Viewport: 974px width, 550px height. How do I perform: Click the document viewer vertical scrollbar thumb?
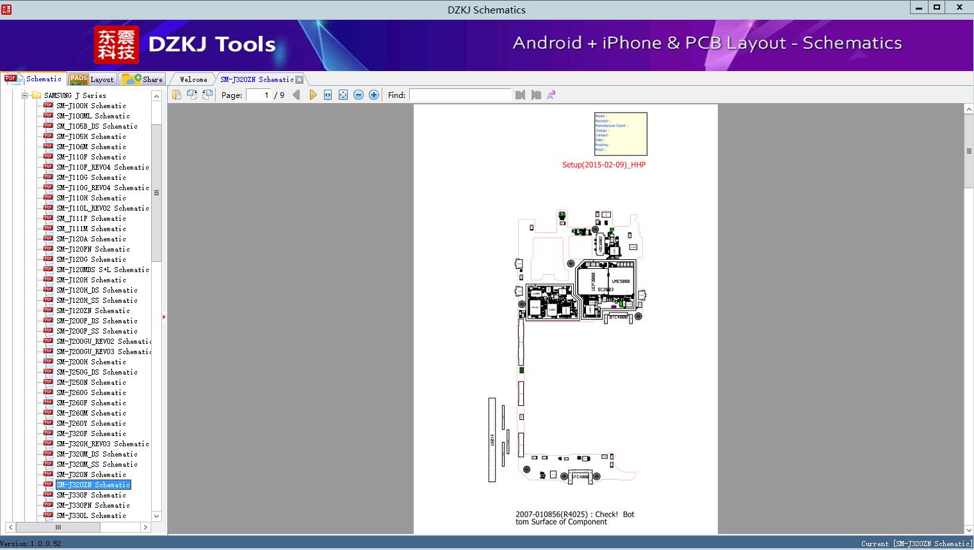[x=968, y=151]
